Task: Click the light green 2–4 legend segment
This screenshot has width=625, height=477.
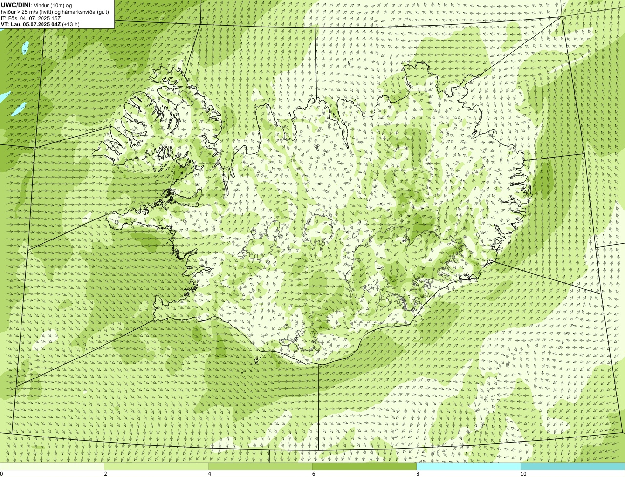Action: click(x=156, y=466)
